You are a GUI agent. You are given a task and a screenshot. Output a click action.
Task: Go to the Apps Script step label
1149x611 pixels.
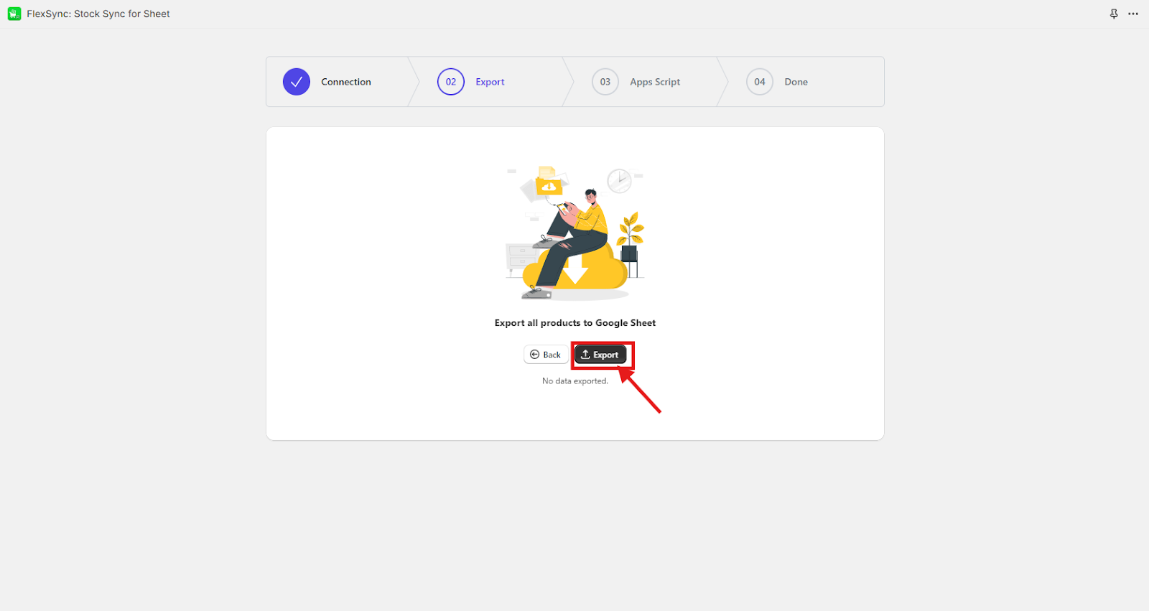[x=655, y=82]
